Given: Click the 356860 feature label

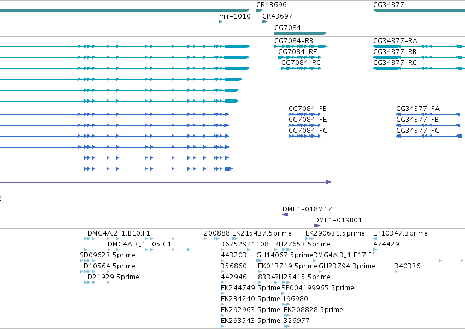Looking at the screenshot, I should pos(234,266).
